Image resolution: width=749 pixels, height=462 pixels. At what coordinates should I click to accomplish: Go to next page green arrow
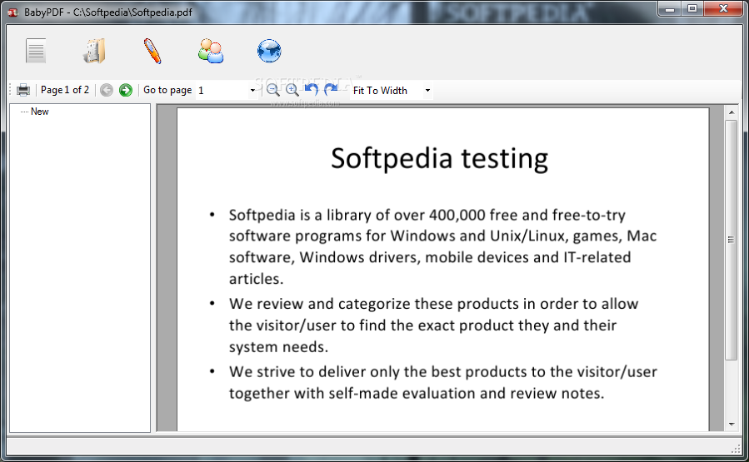[x=126, y=90]
